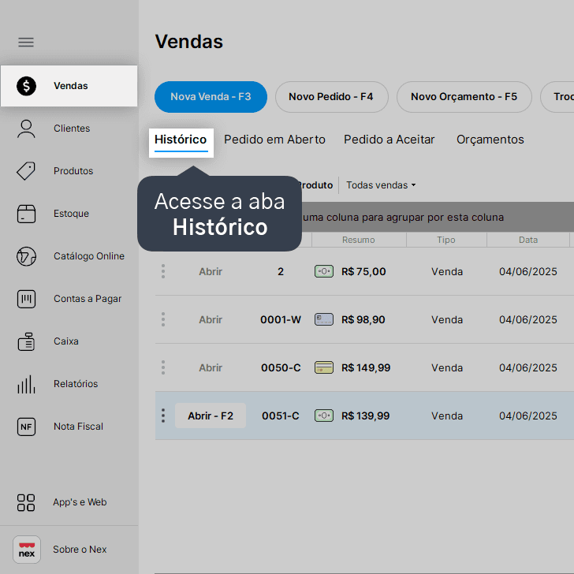This screenshot has height=574, width=574.
Task: Click cash icon on R$ 139,99 row
Action: pyautogui.click(x=324, y=416)
